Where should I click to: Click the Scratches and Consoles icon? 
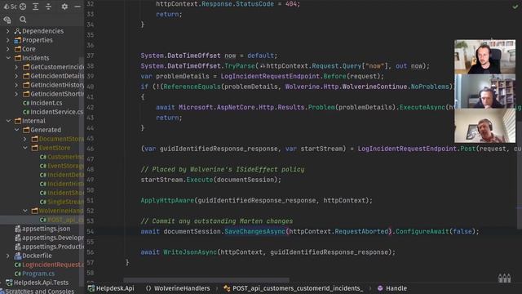(2, 292)
